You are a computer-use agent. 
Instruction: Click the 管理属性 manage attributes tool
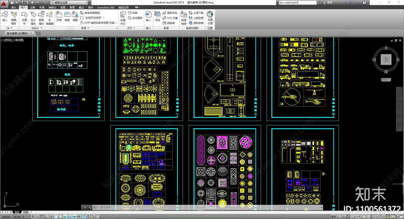pos(41,18)
